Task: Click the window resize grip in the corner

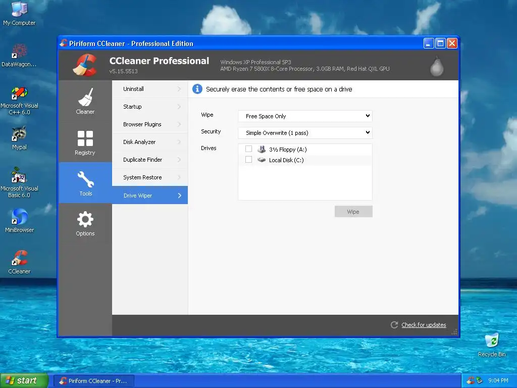Action: [455, 332]
